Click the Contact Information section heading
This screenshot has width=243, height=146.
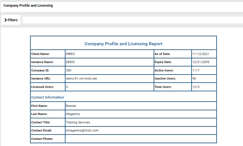pyautogui.click(x=47, y=97)
